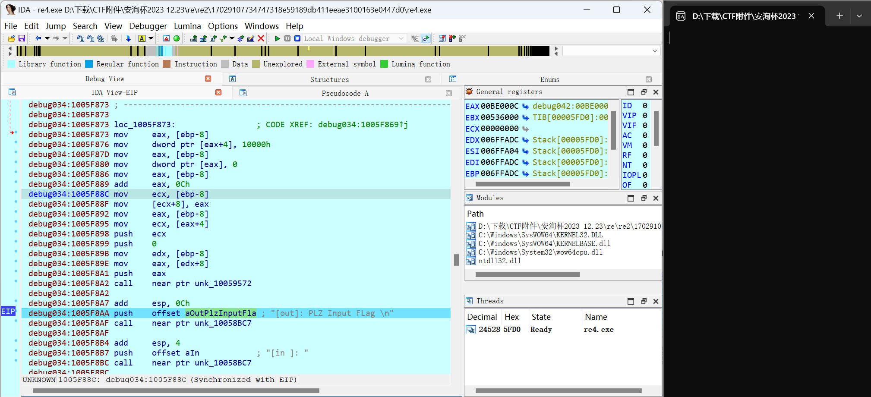Click the add breakpoint toolbar icon

tap(452, 38)
